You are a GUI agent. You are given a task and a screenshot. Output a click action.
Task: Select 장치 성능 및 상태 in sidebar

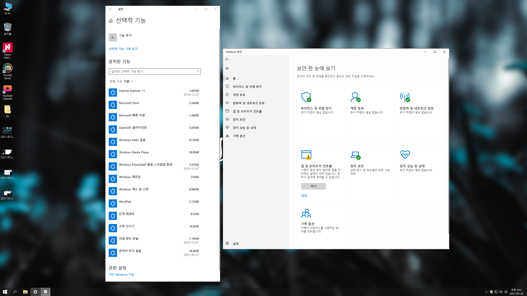pos(256,128)
